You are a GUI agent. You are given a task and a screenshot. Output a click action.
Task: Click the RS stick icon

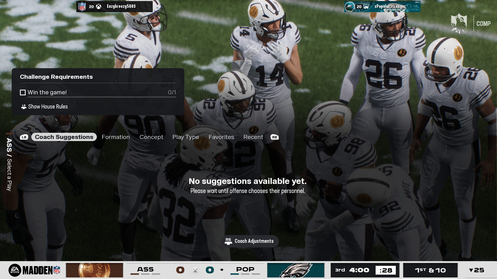(228, 241)
